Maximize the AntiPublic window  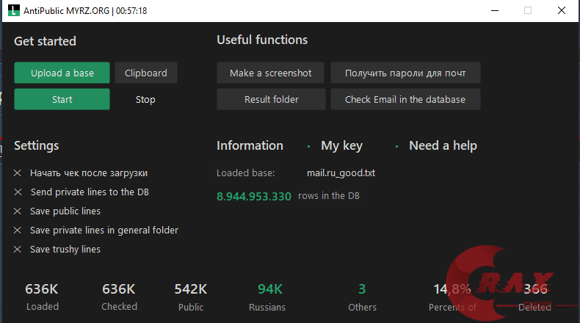(528, 11)
